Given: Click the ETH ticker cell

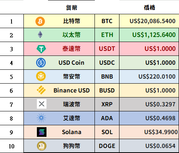Looking at the screenshot, I should pos(107,35).
